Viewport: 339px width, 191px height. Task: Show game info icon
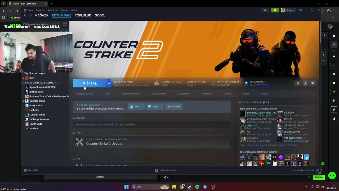[305, 83]
